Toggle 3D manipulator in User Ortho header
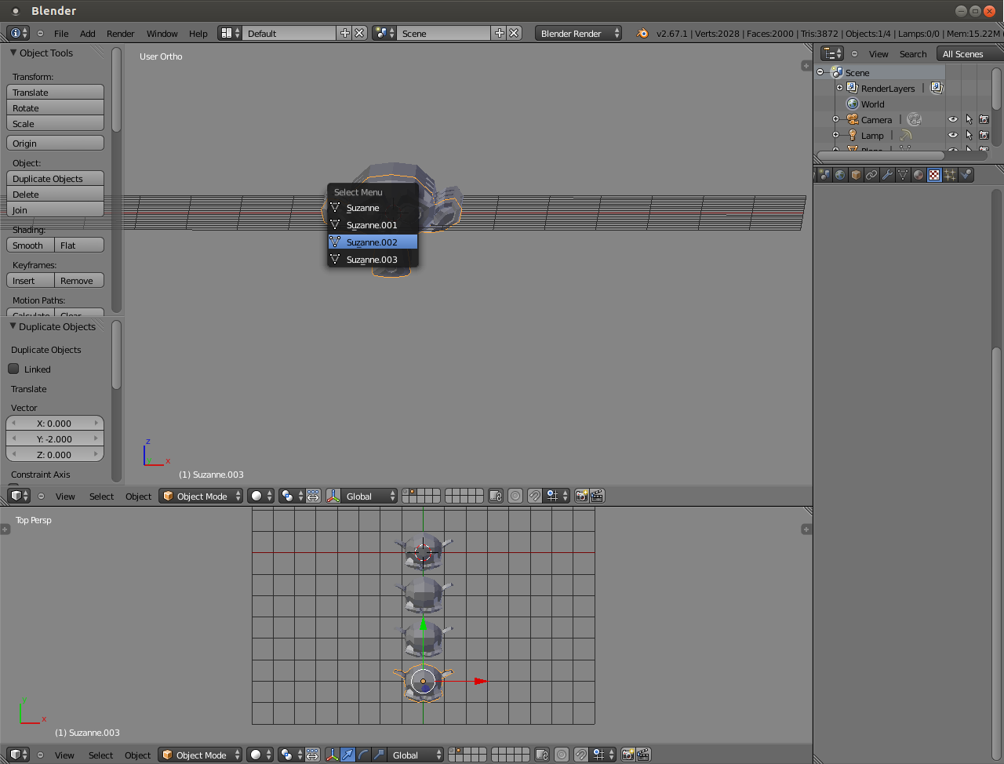Viewport: 1004px width, 764px height. tap(333, 496)
